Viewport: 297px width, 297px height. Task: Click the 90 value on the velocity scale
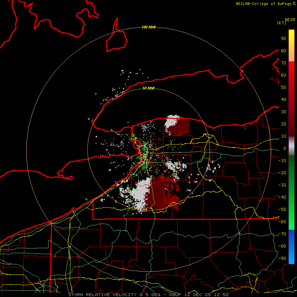click(x=283, y=39)
